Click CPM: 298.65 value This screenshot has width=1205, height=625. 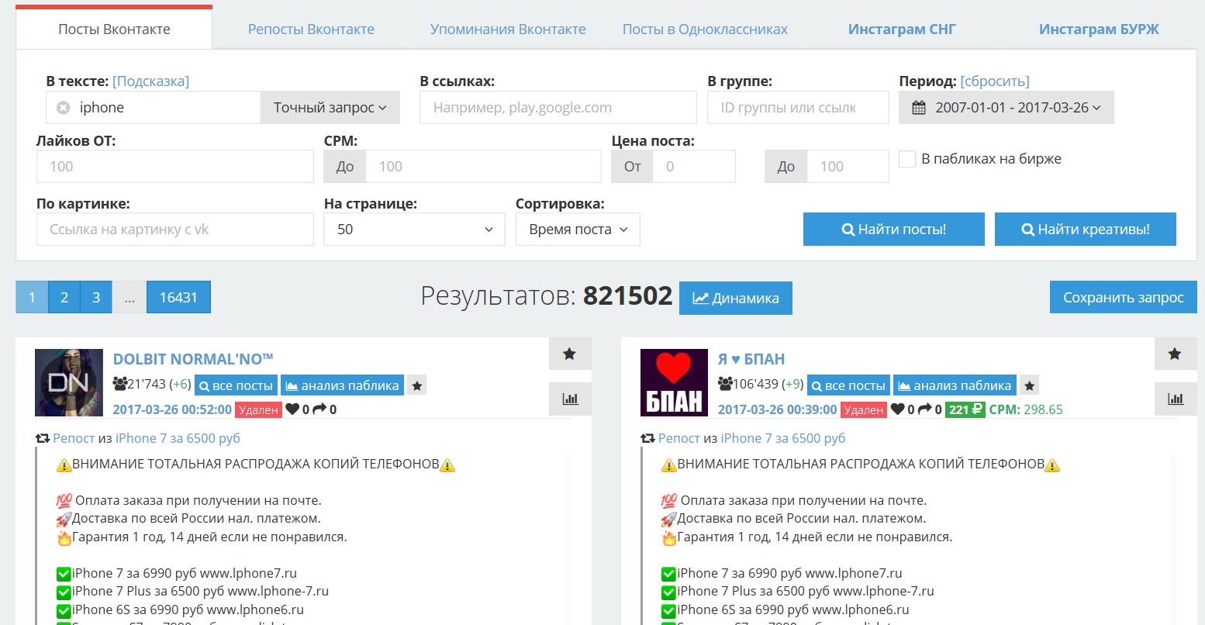click(x=1026, y=409)
